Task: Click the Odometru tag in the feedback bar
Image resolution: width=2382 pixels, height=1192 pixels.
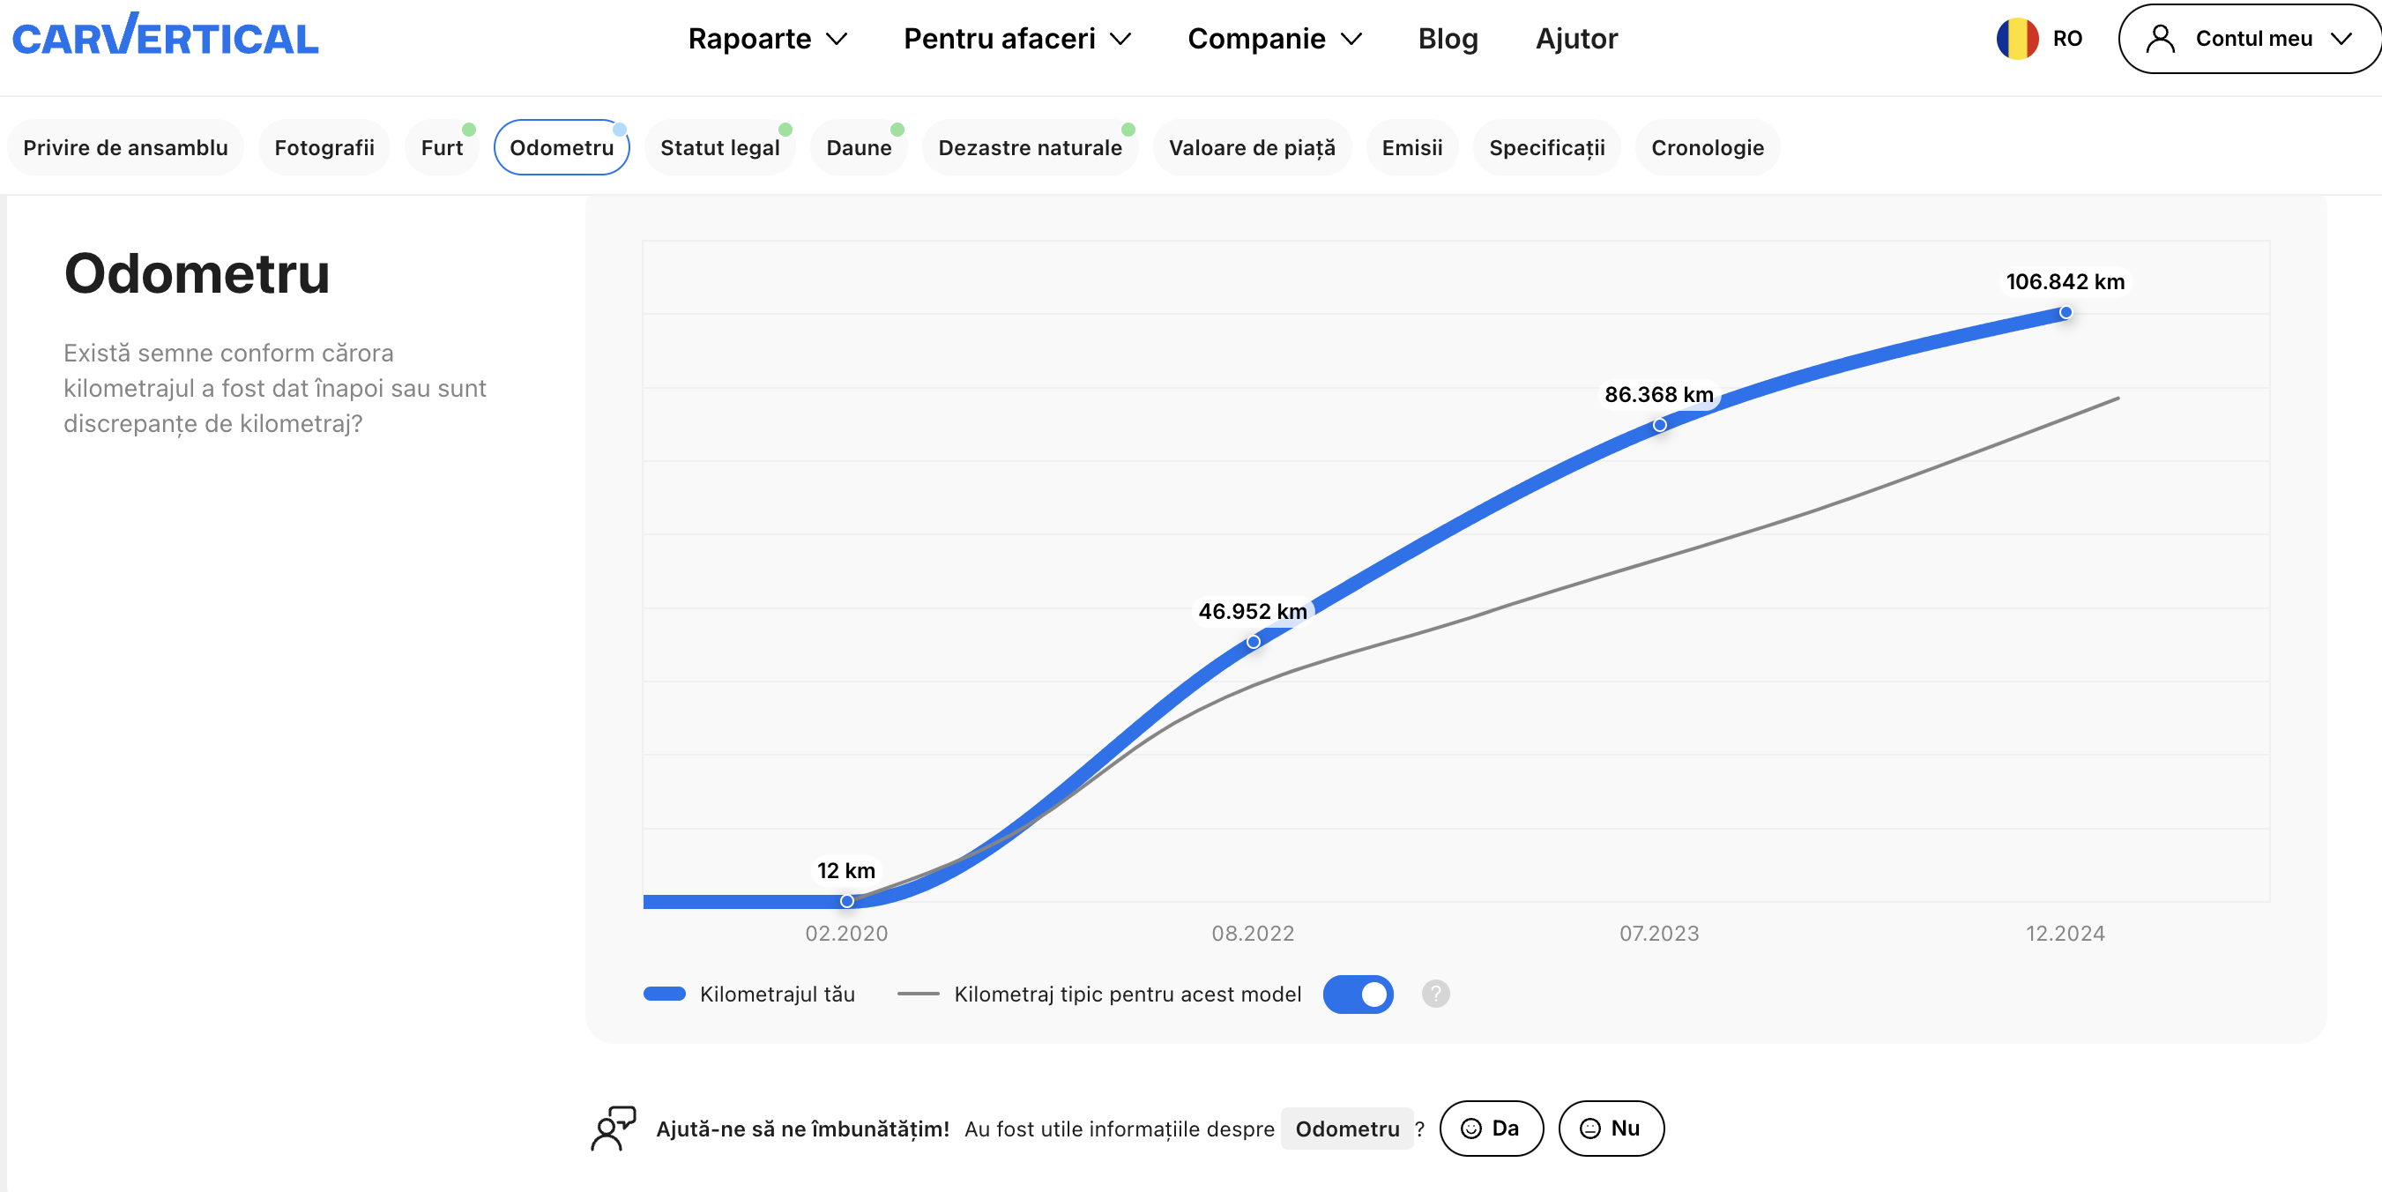Action: (1347, 1129)
